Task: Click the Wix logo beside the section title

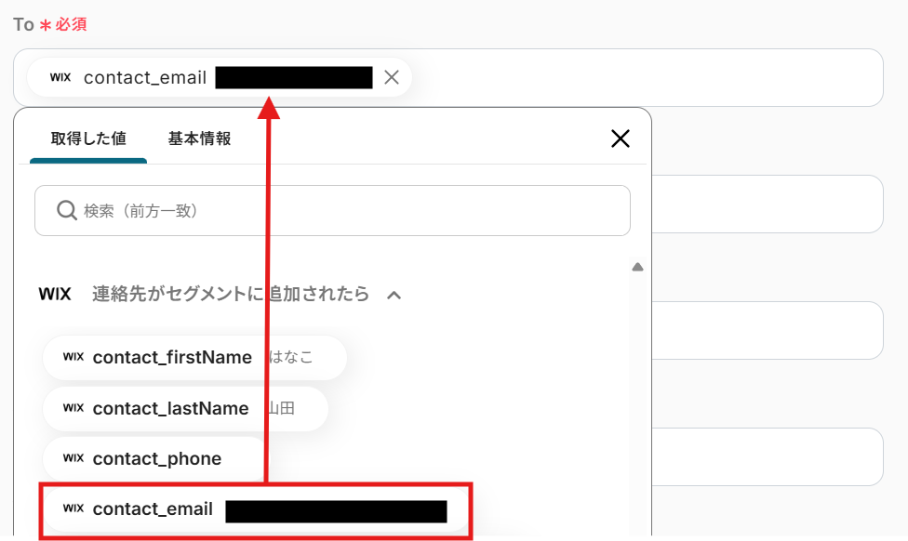Action: (55, 295)
